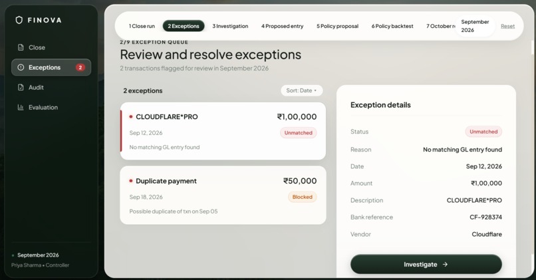Click the ₹1,00,000 amount on Cloudflare card

point(297,116)
